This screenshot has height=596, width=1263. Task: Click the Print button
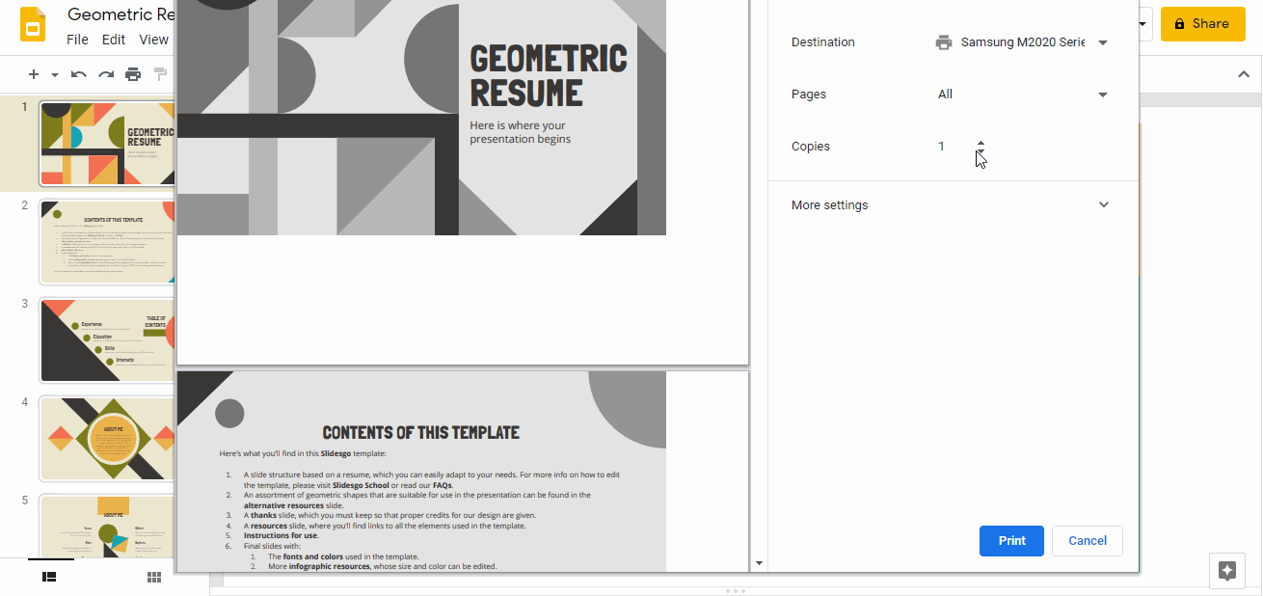tap(1011, 541)
